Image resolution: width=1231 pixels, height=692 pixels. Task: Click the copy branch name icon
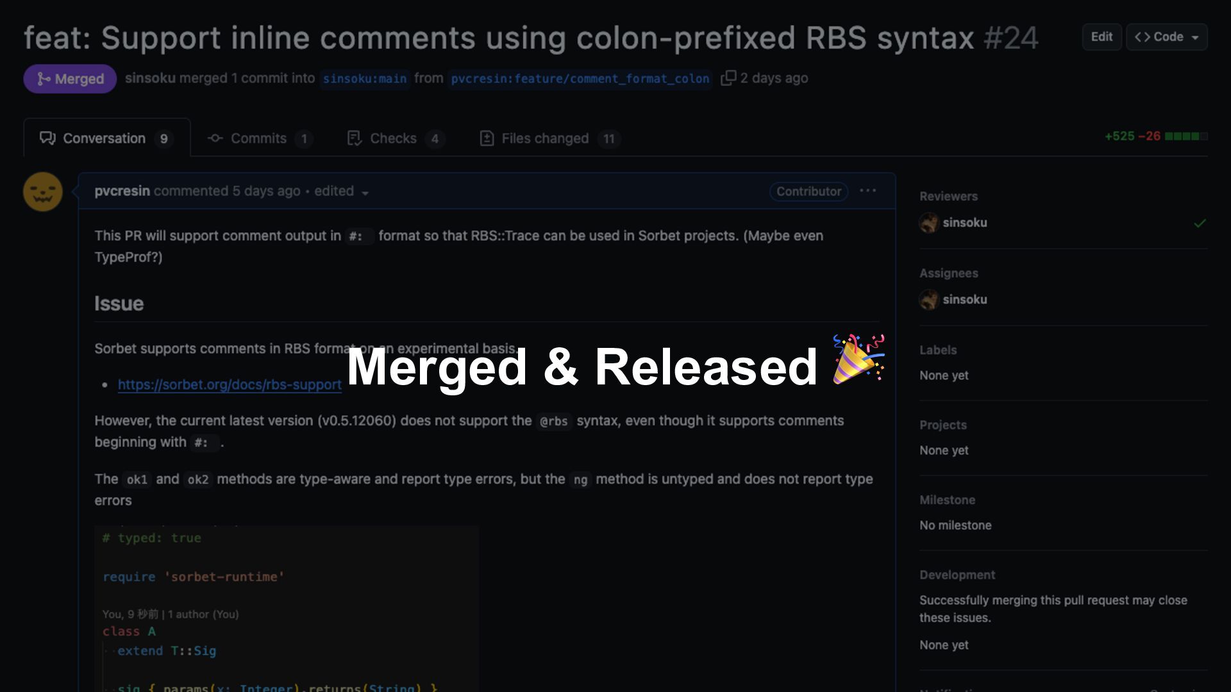pos(728,78)
